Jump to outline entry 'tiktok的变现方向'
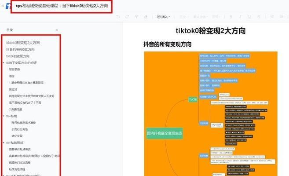This screenshot has height=176, width=289. point(18,56)
